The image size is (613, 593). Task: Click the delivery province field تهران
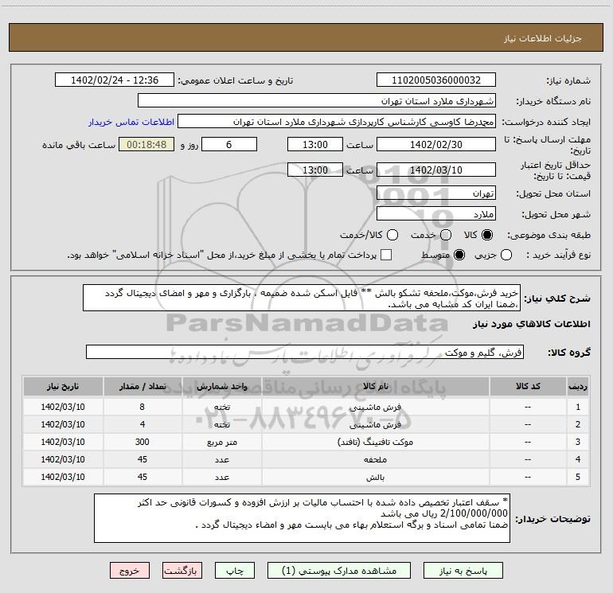[436, 193]
